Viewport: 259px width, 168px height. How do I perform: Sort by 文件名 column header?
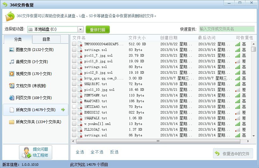[x=79, y=38]
